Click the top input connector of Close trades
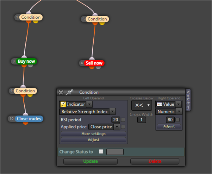This screenshot has height=174, width=212. (25, 114)
